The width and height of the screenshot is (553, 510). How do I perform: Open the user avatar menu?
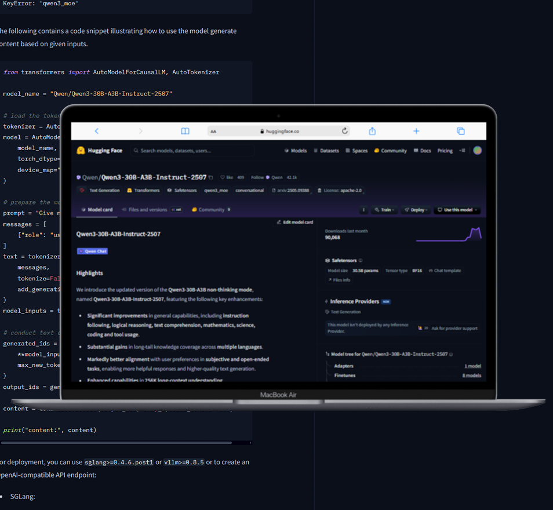click(x=477, y=151)
